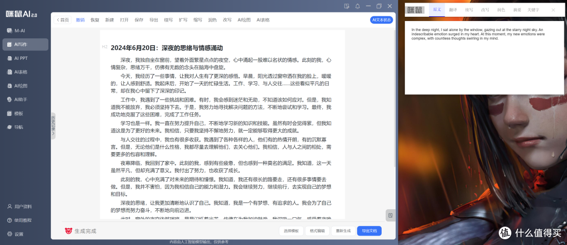Screen dimensions: 567x245
Task: Click the paragraph starting 夜幕降临
Action: pyautogui.click(x=221, y=167)
